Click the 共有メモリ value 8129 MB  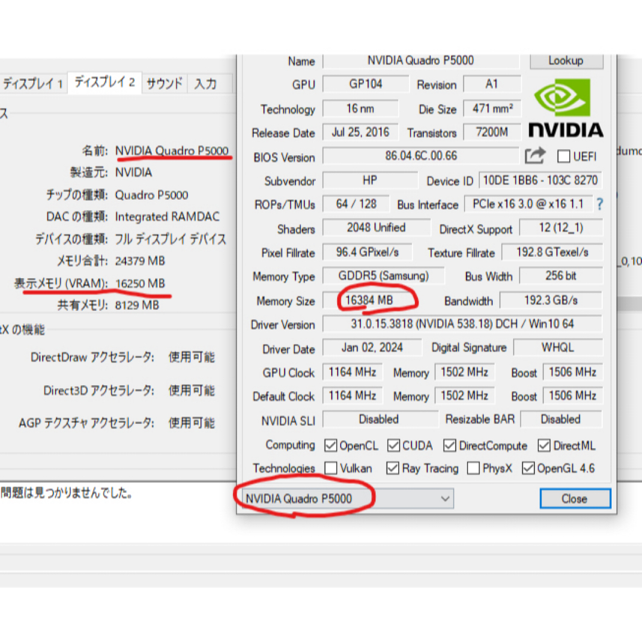pyautogui.click(x=137, y=305)
